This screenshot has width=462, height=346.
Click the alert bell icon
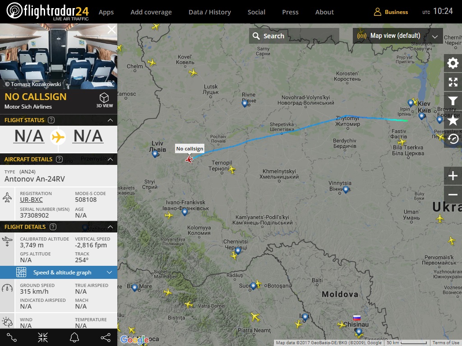(74, 337)
